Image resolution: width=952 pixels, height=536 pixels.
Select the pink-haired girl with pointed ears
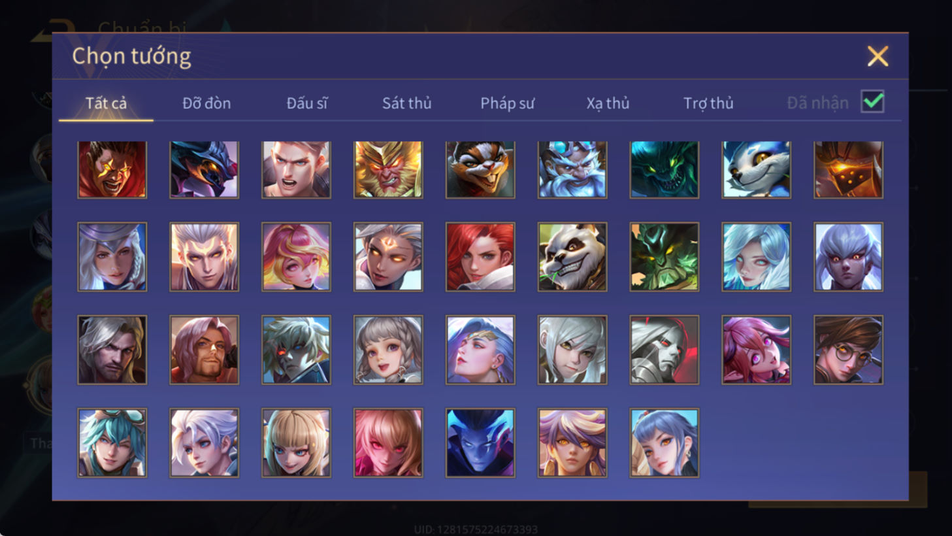click(756, 350)
